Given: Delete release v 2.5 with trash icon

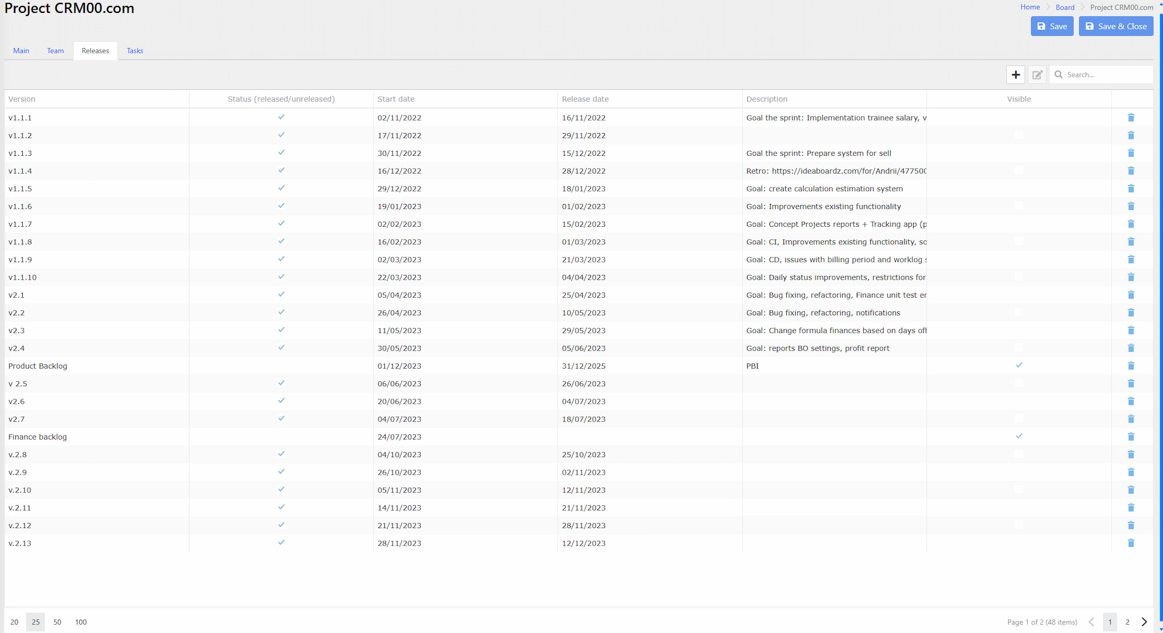Looking at the screenshot, I should point(1131,383).
